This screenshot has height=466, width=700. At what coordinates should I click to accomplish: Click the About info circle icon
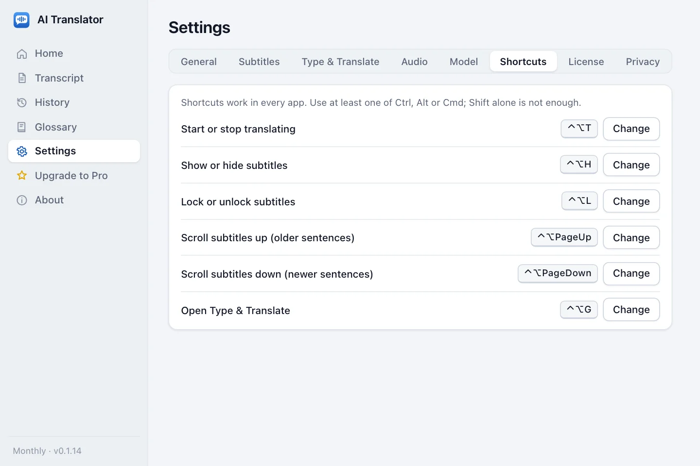[22, 200]
